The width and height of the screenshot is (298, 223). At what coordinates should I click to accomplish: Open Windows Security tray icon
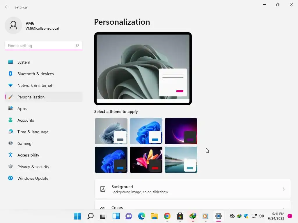246,216
